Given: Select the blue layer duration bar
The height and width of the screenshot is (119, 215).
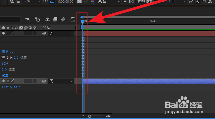Looking at the screenshot, I should pos(149,81).
